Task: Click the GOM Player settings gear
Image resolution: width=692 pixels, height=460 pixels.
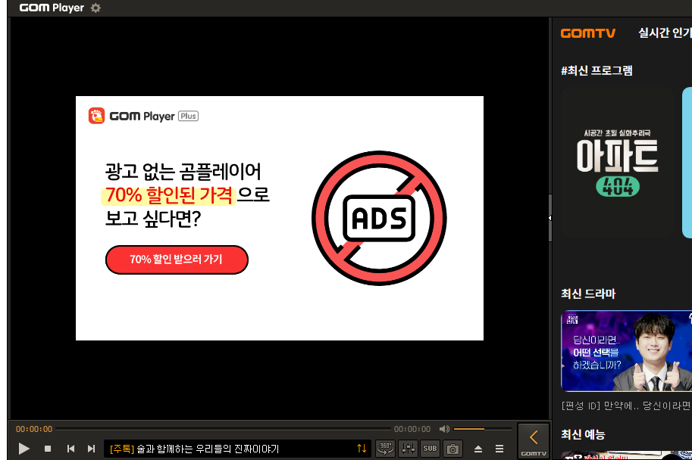Action: [x=95, y=8]
